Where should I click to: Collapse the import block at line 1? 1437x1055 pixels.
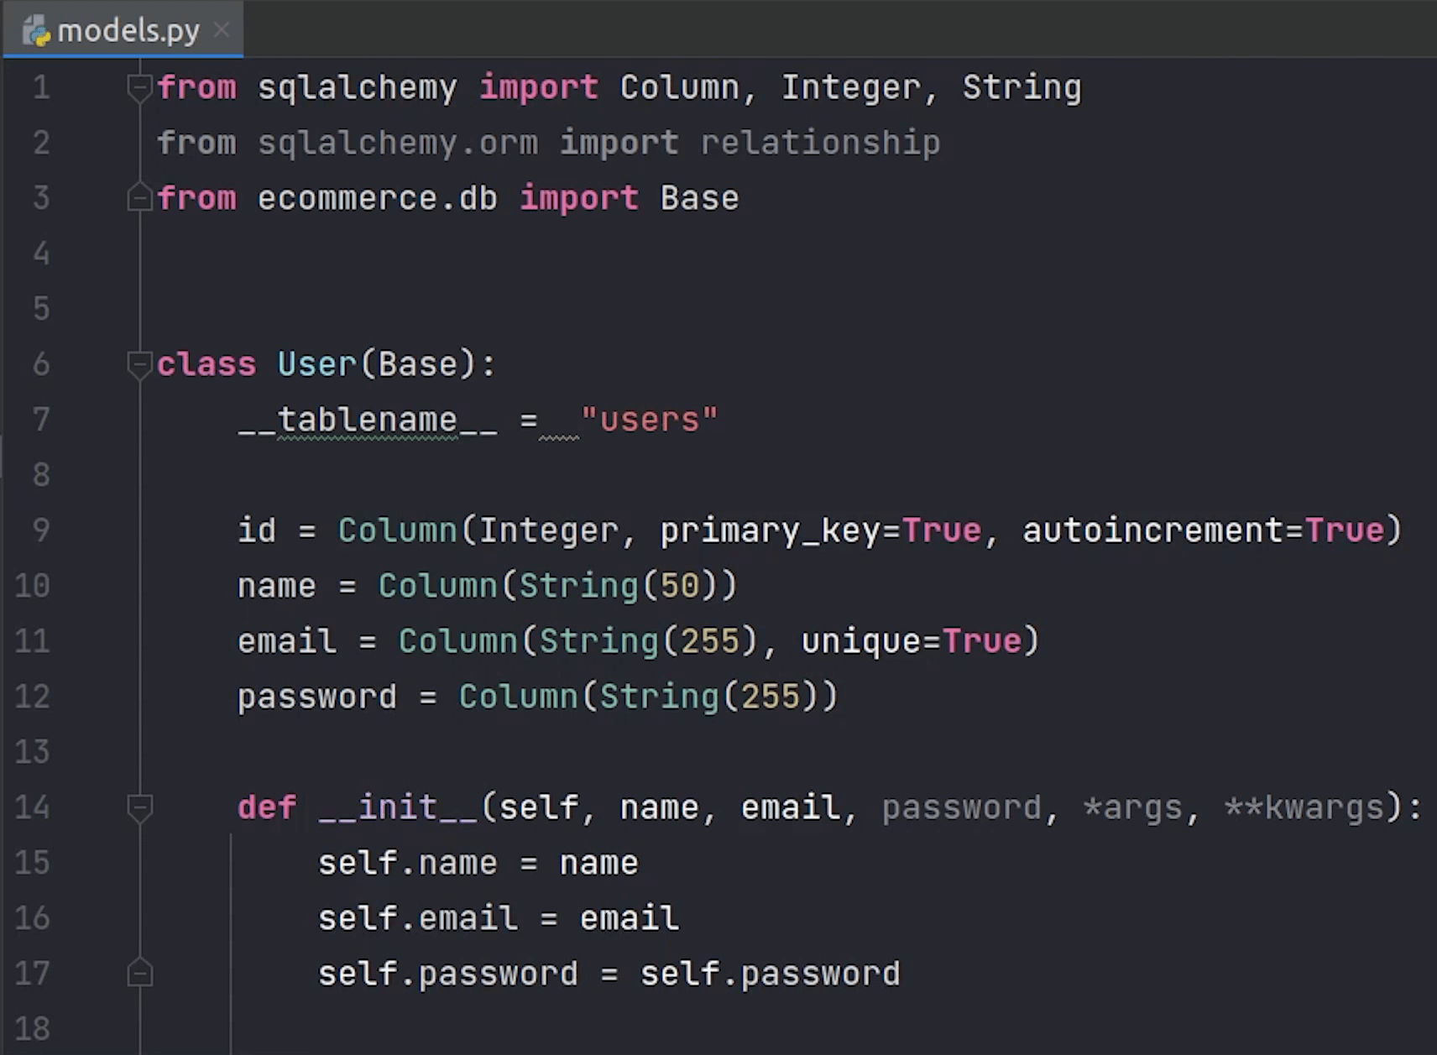click(x=138, y=86)
